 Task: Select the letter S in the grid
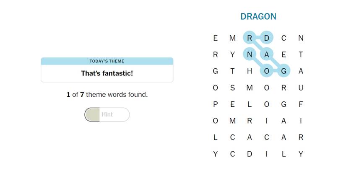(x=232, y=88)
